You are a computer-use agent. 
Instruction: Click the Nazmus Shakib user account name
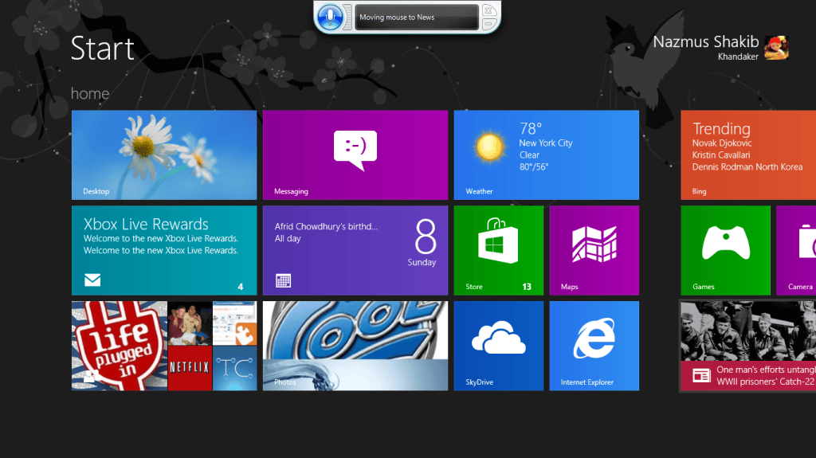coord(706,42)
